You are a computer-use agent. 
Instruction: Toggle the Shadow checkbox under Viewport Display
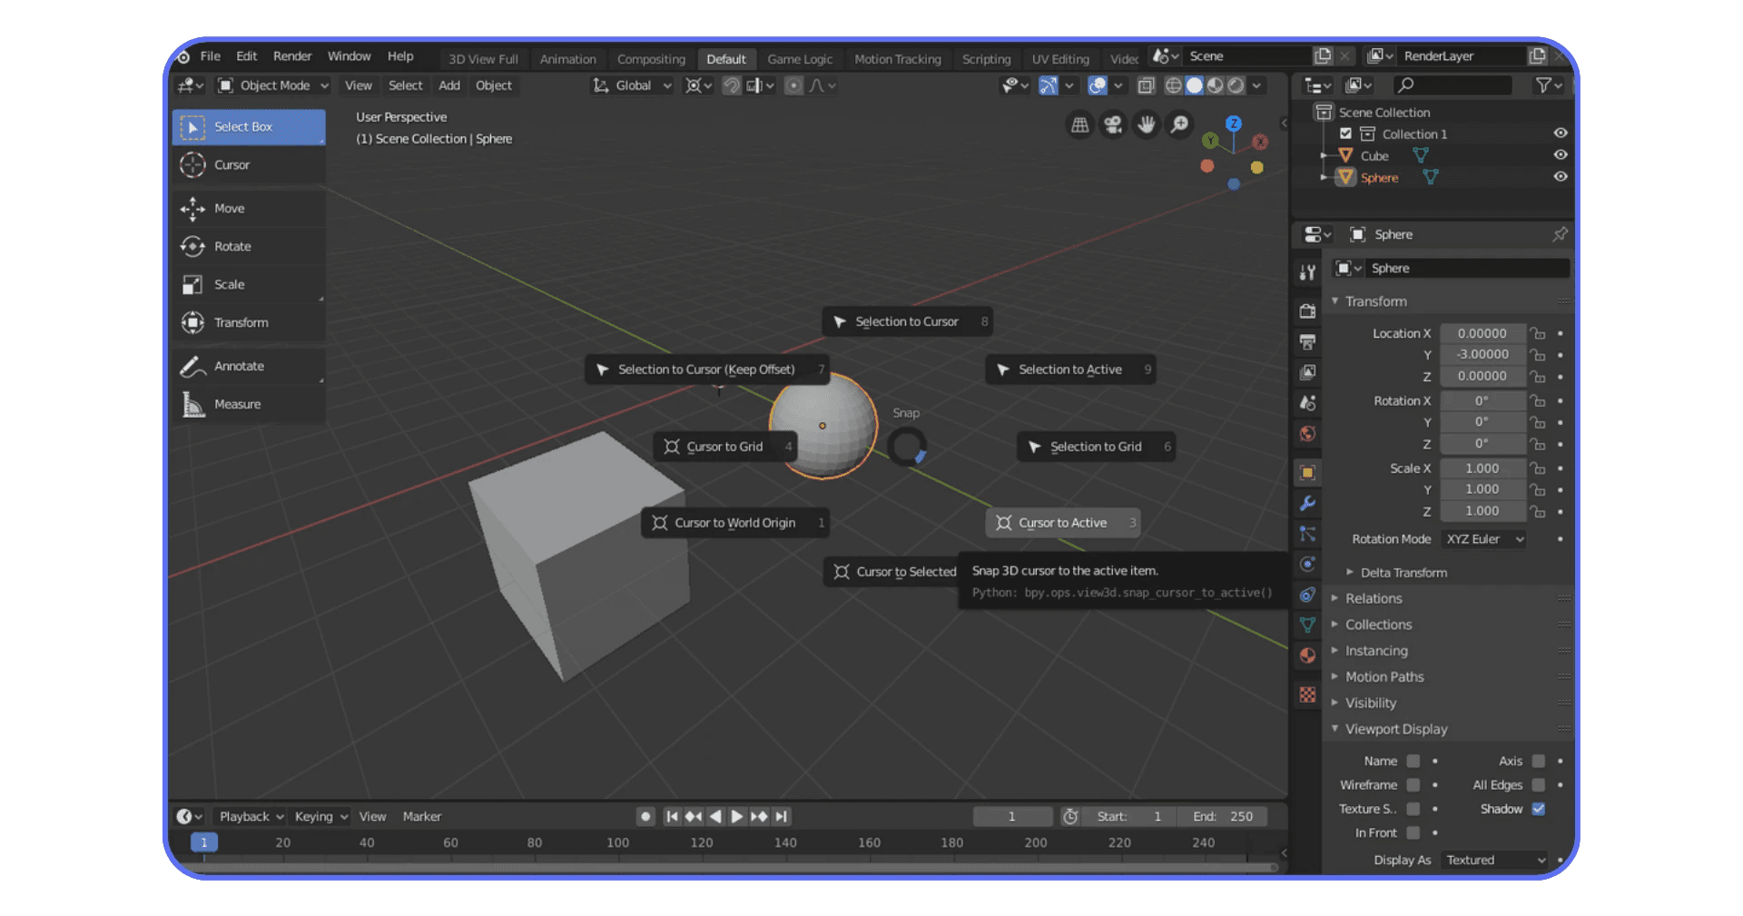click(x=1539, y=809)
